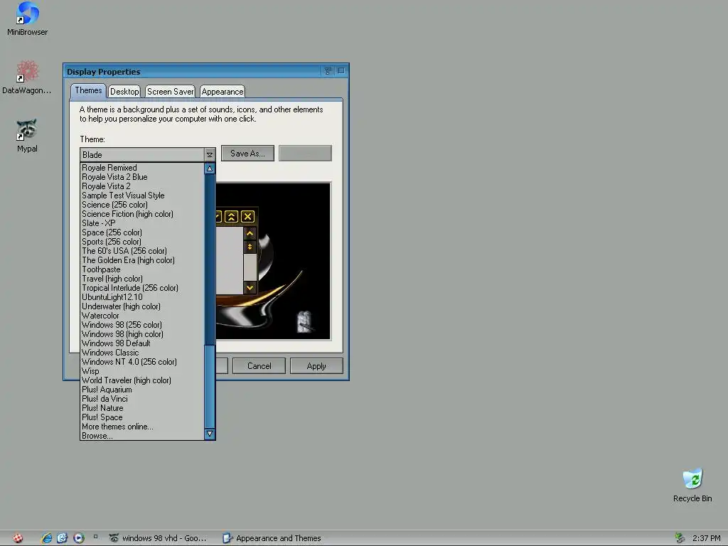The height and width of the screenshot is (546, 728).
Task: Select Windows 98 (high color) theme
Action: (x=142, y=334)
